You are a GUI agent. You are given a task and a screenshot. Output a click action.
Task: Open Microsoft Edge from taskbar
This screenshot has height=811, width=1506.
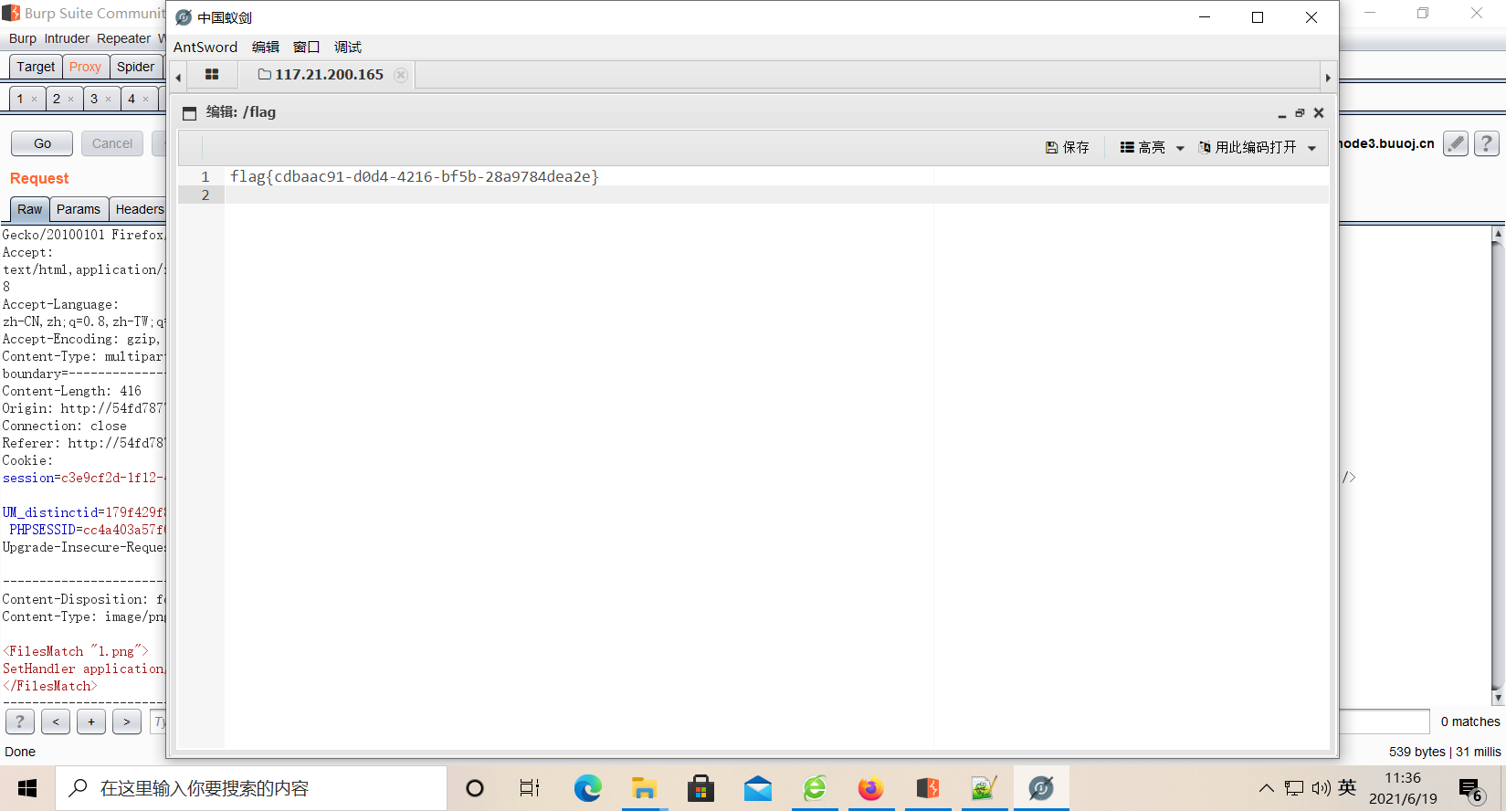587,788
